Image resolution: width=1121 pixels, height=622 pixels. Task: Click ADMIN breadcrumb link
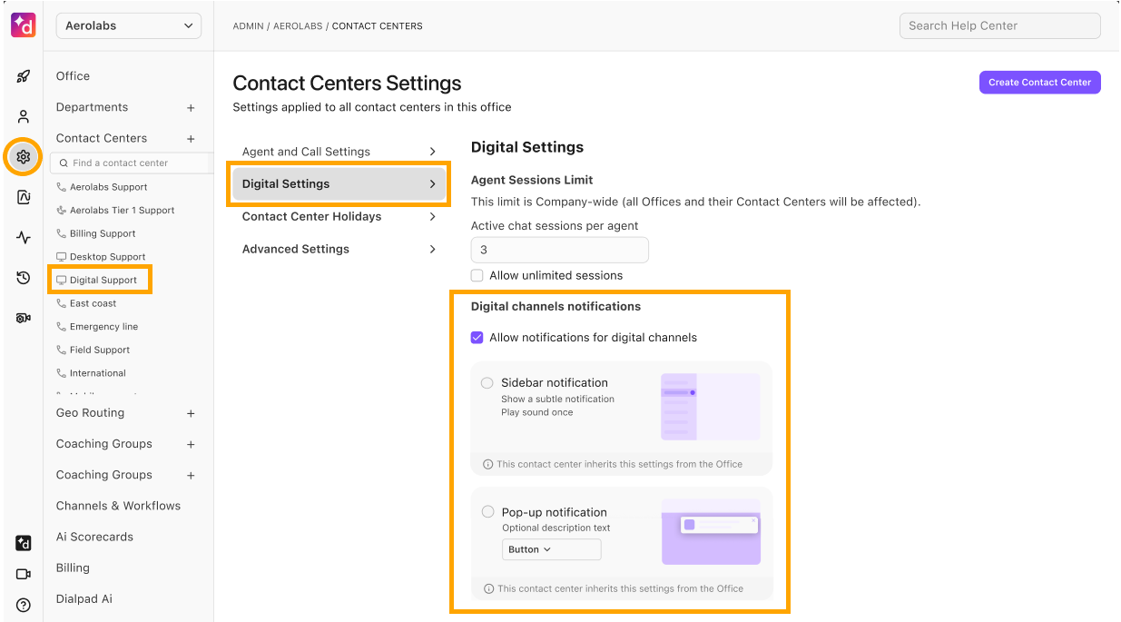(248, 26)
